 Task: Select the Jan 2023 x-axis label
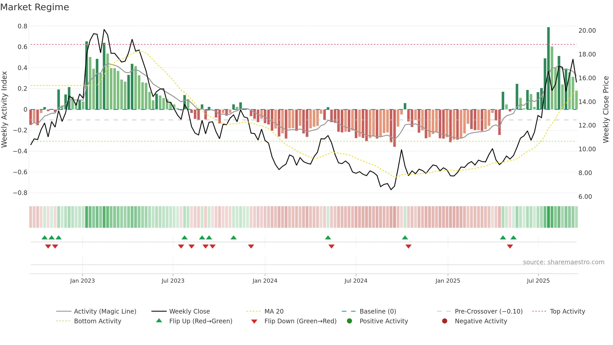[82, 281]
